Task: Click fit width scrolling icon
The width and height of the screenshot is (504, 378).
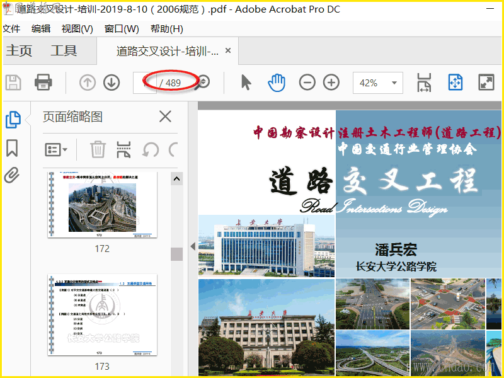Action: click(424, 83)
